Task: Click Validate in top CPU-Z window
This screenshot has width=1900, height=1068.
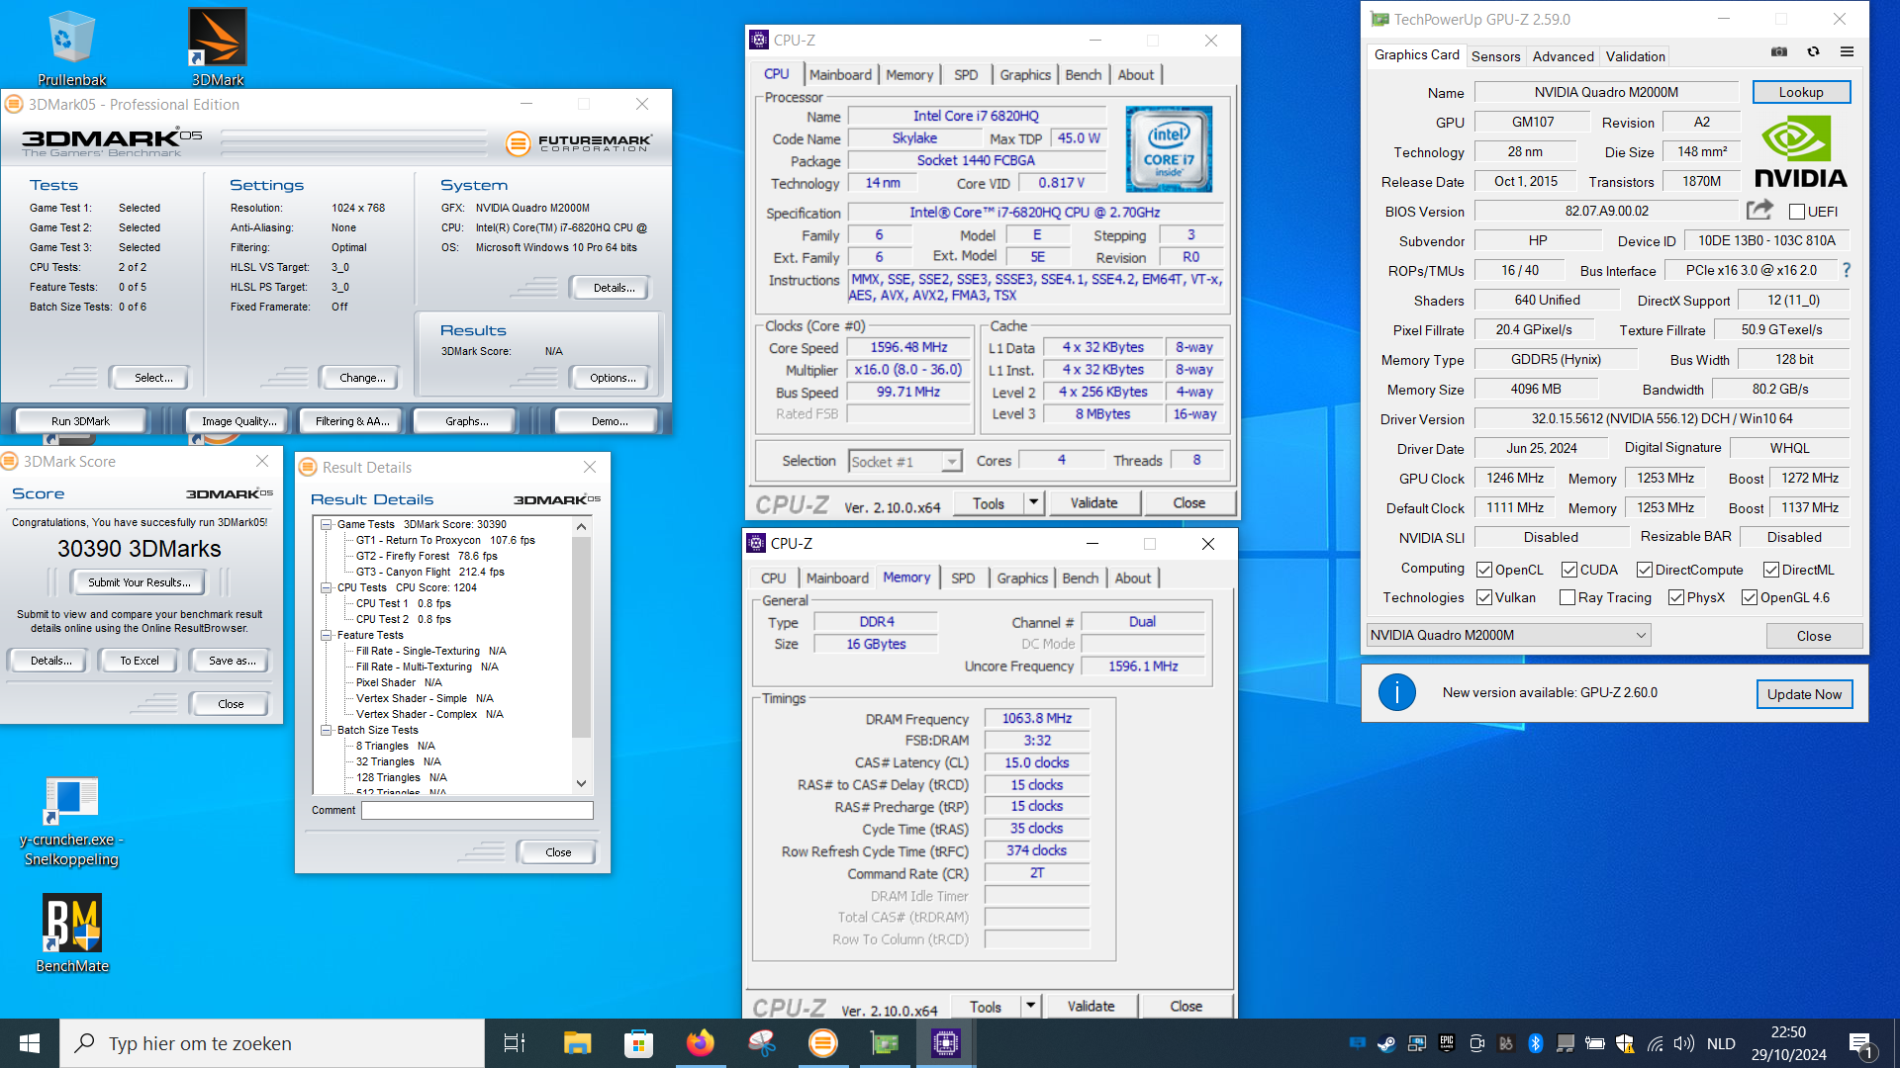Action: pos(1093,502)
